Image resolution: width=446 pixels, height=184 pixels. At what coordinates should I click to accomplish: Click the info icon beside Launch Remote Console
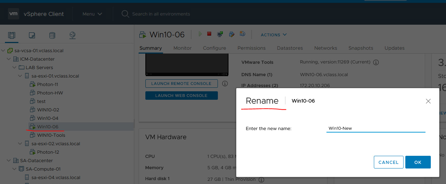point(225,84)
